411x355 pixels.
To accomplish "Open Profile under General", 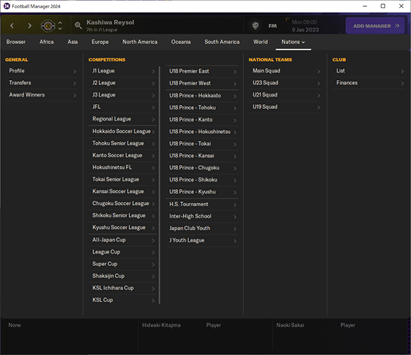I will (x=42, y=71).
